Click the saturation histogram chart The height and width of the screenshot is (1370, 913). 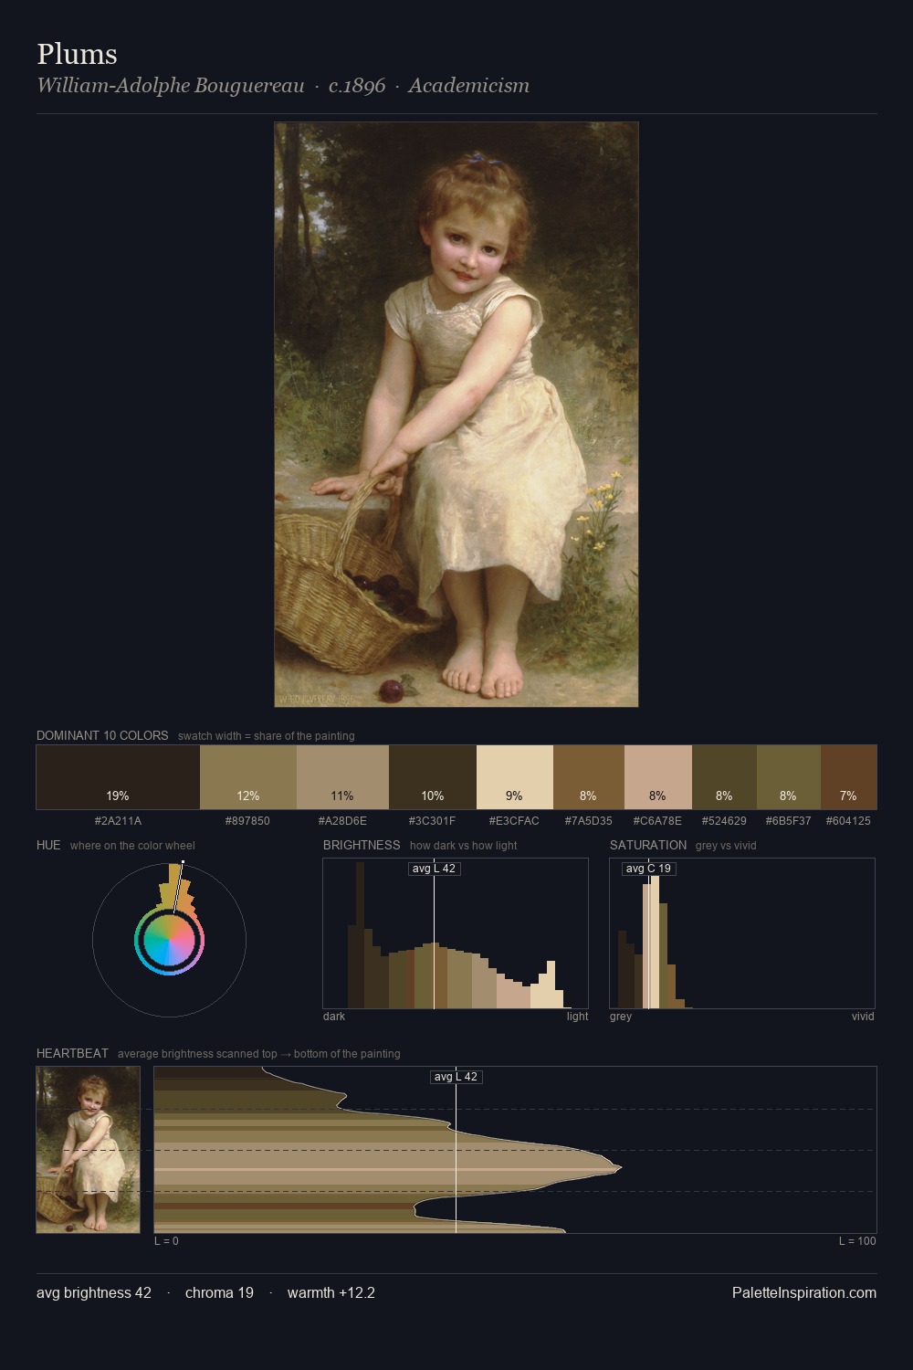click(742, 933)
